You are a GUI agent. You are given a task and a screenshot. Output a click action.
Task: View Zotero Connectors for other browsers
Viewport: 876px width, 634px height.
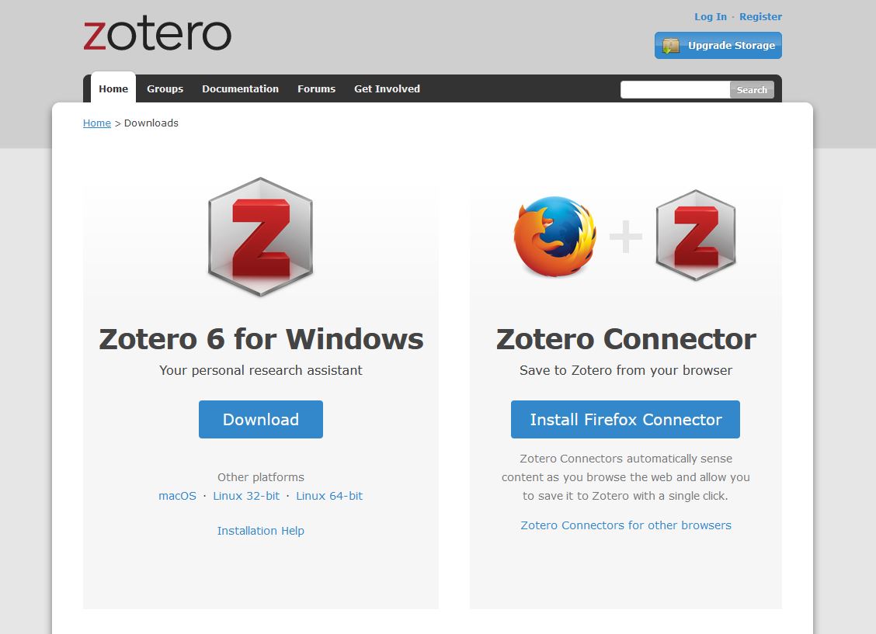(625, 525)
